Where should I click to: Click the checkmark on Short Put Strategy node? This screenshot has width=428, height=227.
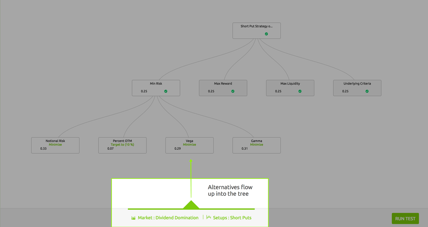(x=266, y=33)
